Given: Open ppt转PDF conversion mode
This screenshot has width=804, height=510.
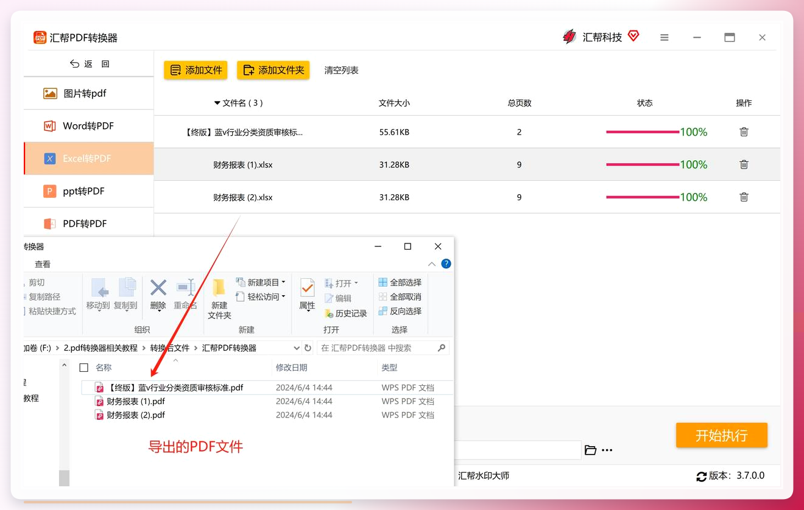Looking at the screenshot, I should [x=88, y=191].
